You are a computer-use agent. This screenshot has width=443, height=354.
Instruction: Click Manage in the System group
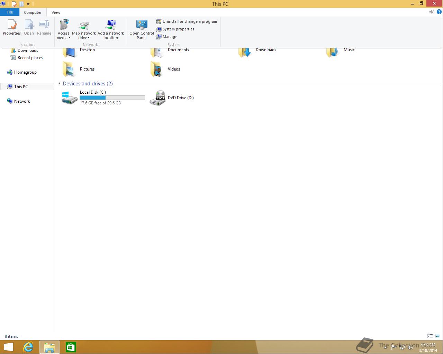coord(167,37)
